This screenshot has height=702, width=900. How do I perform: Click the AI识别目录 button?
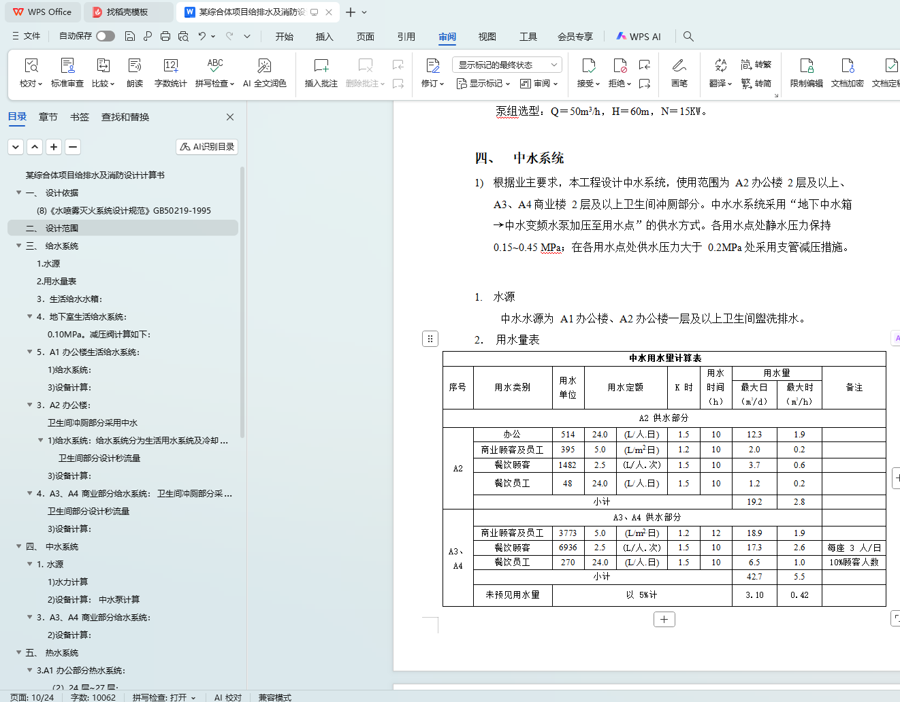tap(207, 146)
